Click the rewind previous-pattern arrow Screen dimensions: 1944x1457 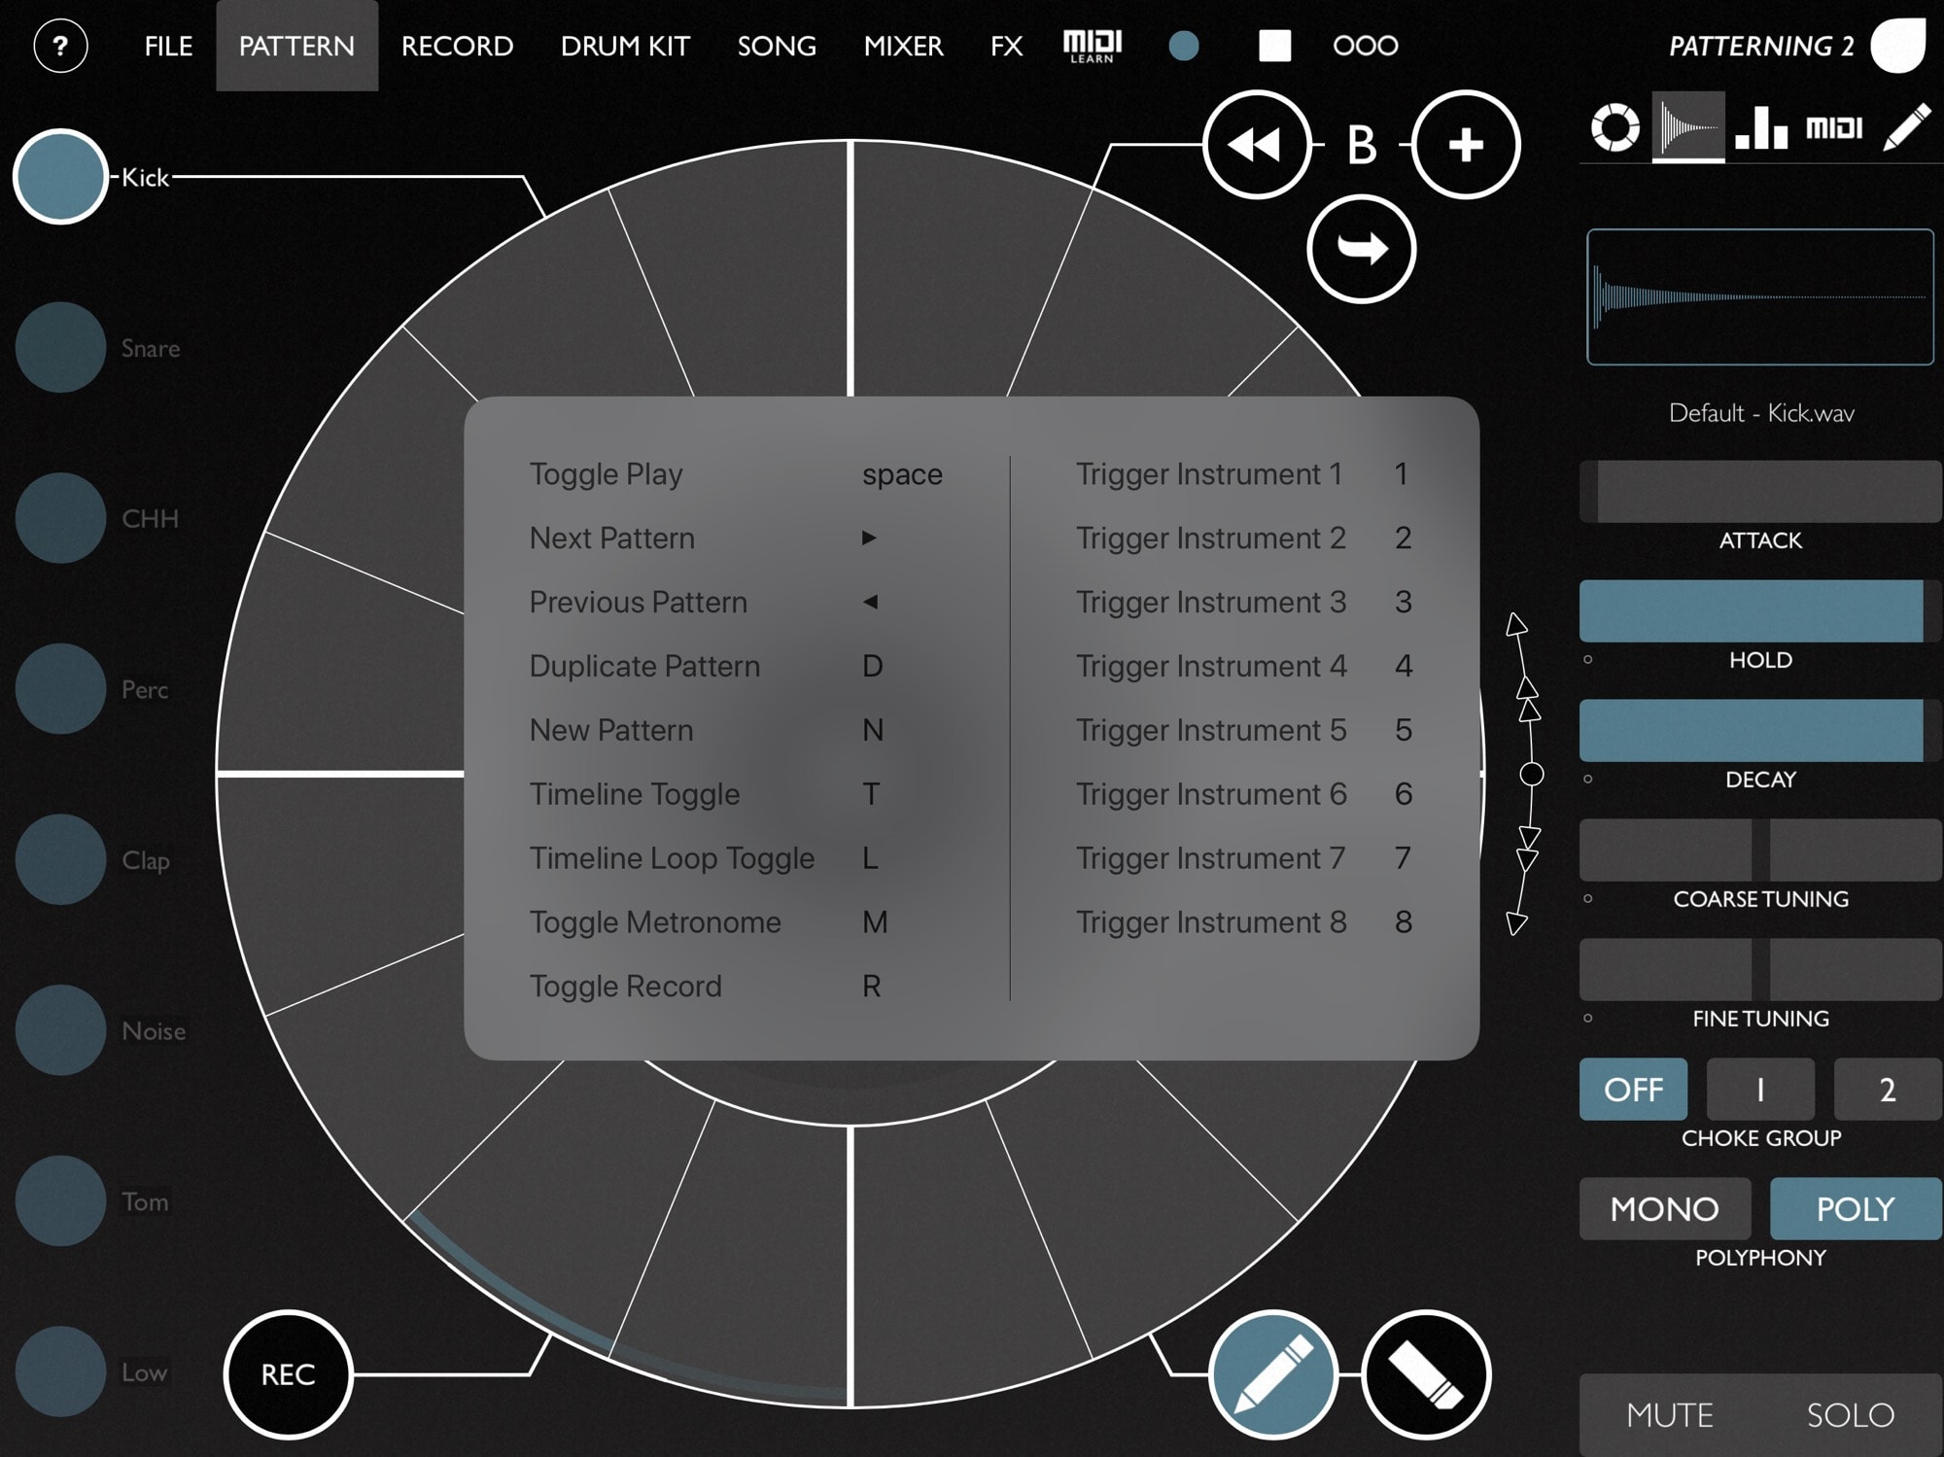coord(1256,144)
